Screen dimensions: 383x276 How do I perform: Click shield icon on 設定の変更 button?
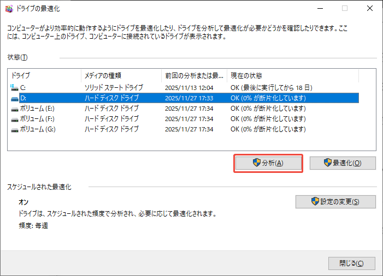(315, 201)
